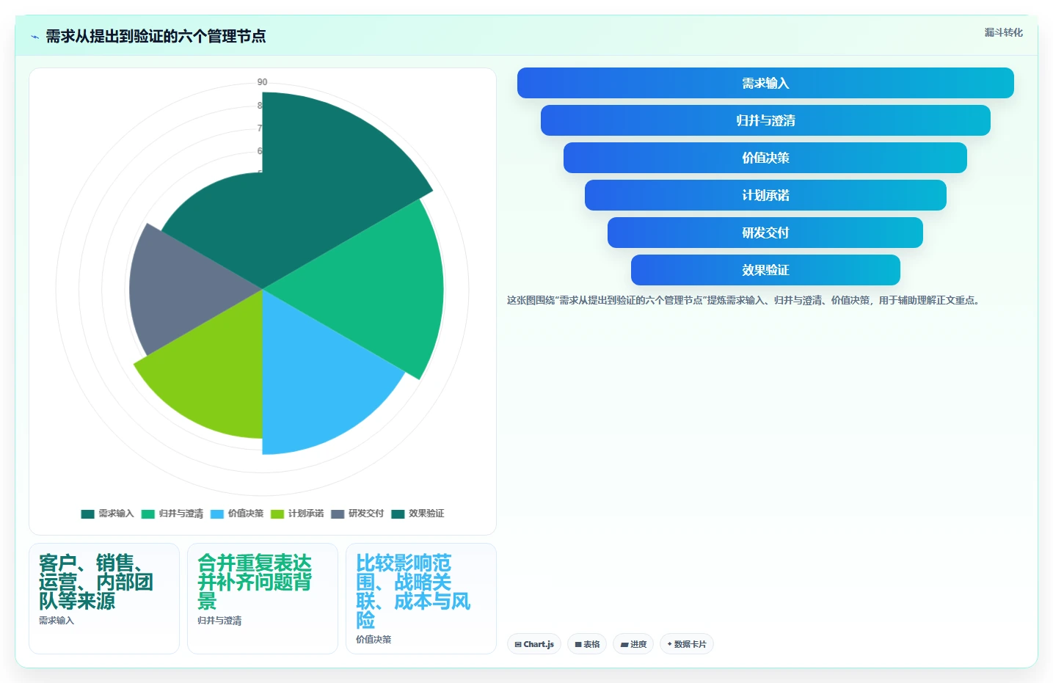Select the 计划承诺 funnel bar

(765, 195)
